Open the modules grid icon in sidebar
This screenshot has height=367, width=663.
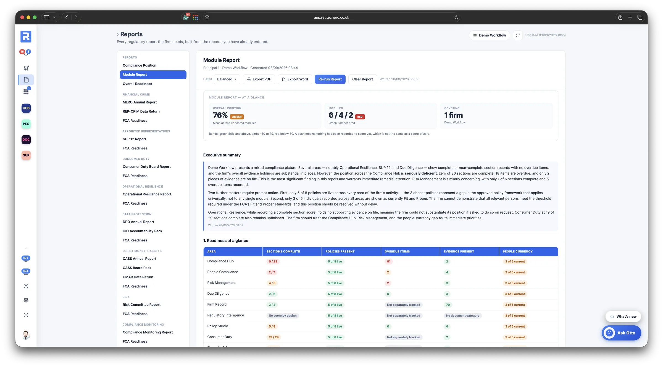26,91
